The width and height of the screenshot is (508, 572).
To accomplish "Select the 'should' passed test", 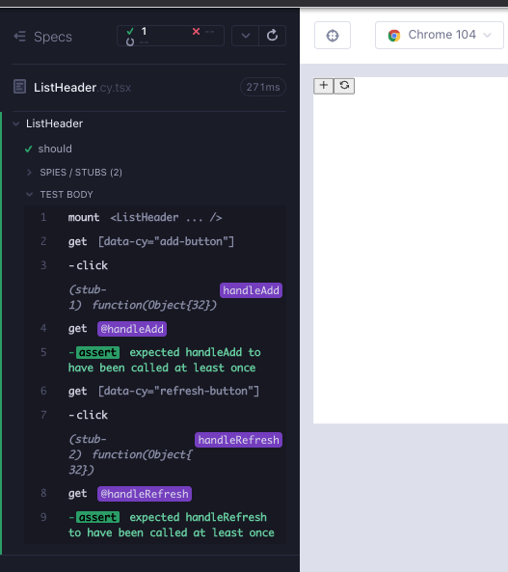I will (x=55, y=149).
